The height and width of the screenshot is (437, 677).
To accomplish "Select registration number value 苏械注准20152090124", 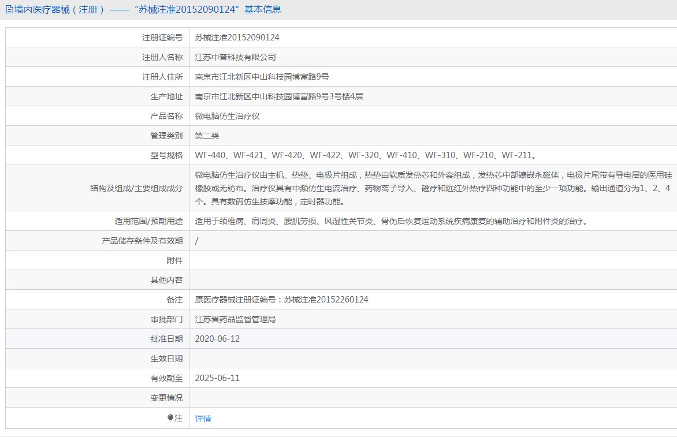I will (x=237, y=38).
